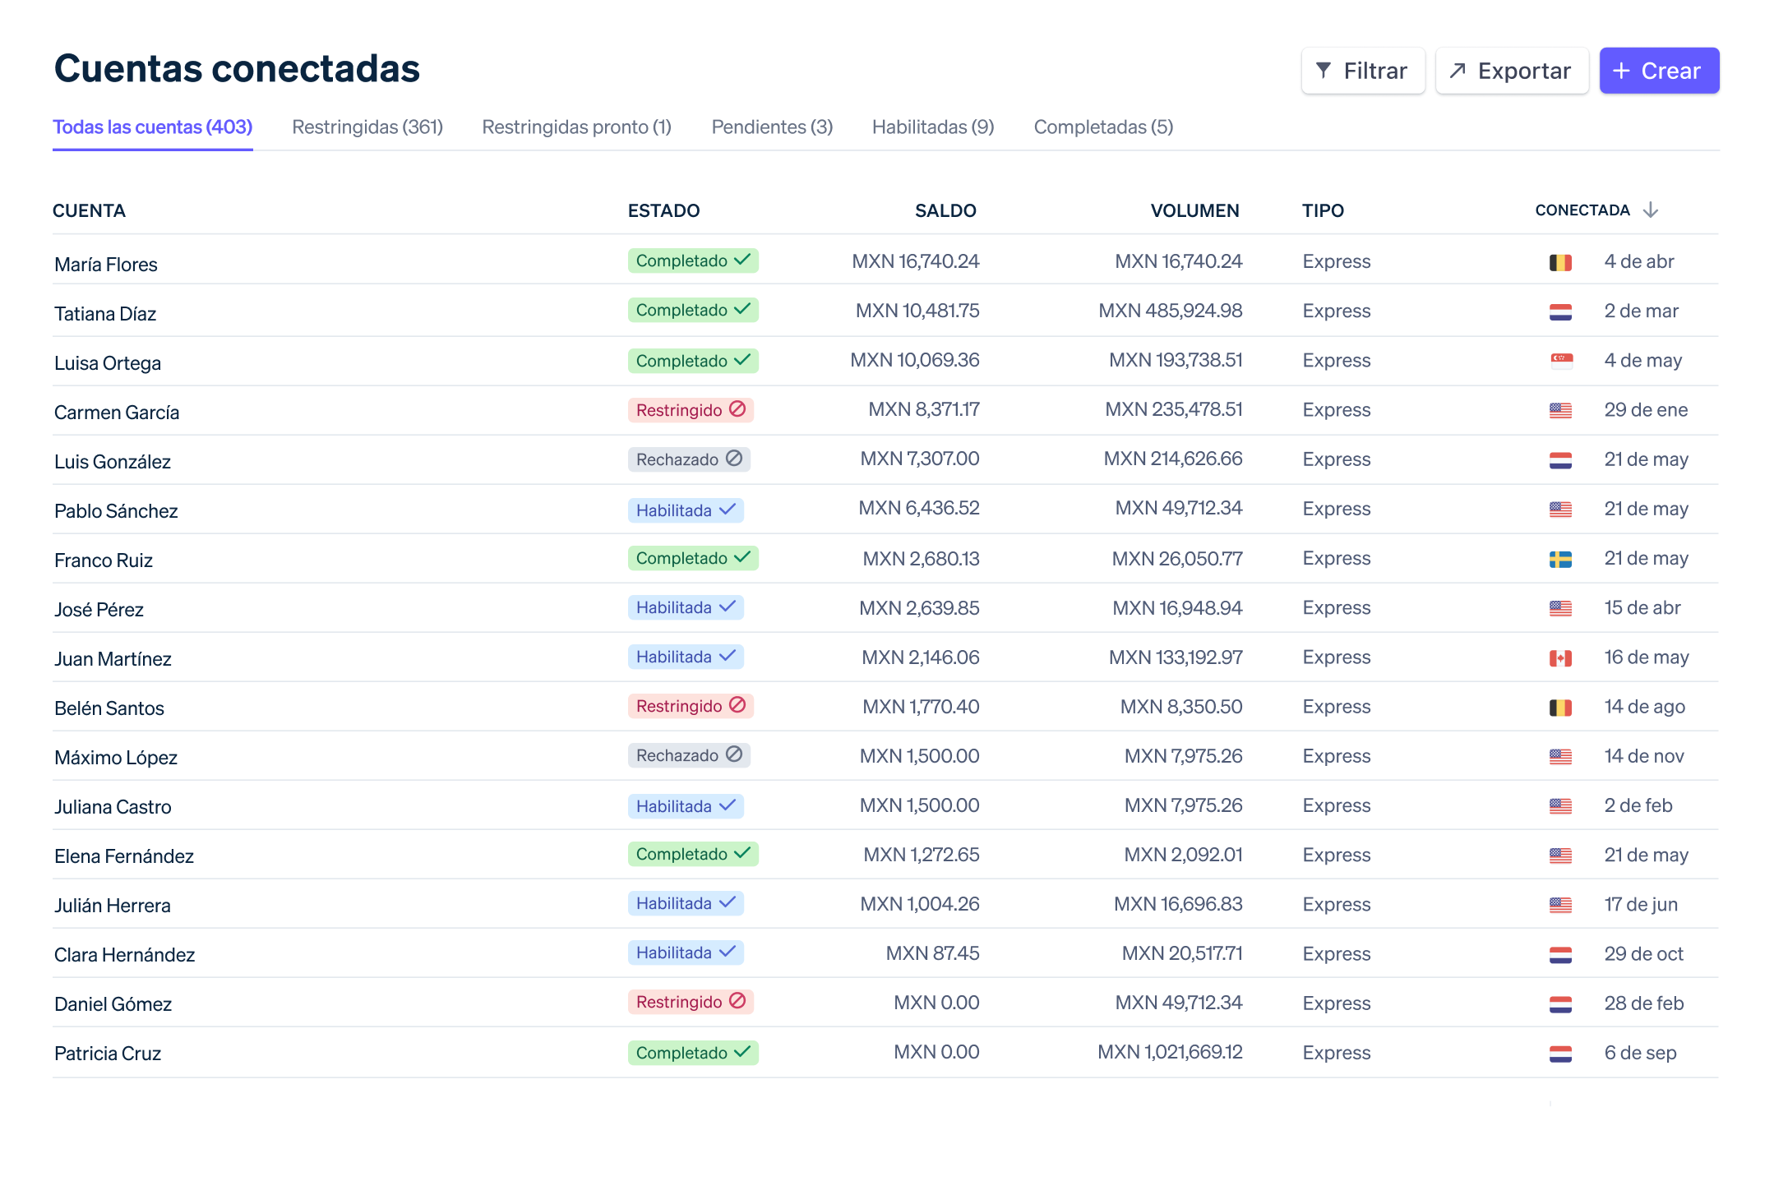Open the Carmen García account
This screenshot has width=1774, height=1190.
click(117, 412)
